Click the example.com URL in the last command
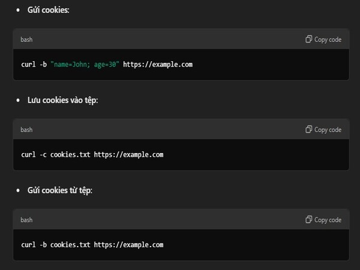The height and width of the screenshot is (270, 360). click(128, 244)
